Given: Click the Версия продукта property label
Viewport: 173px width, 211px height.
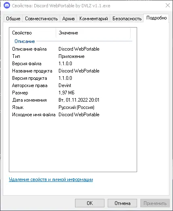Looking at the screenshot, I should pos(29,78).
